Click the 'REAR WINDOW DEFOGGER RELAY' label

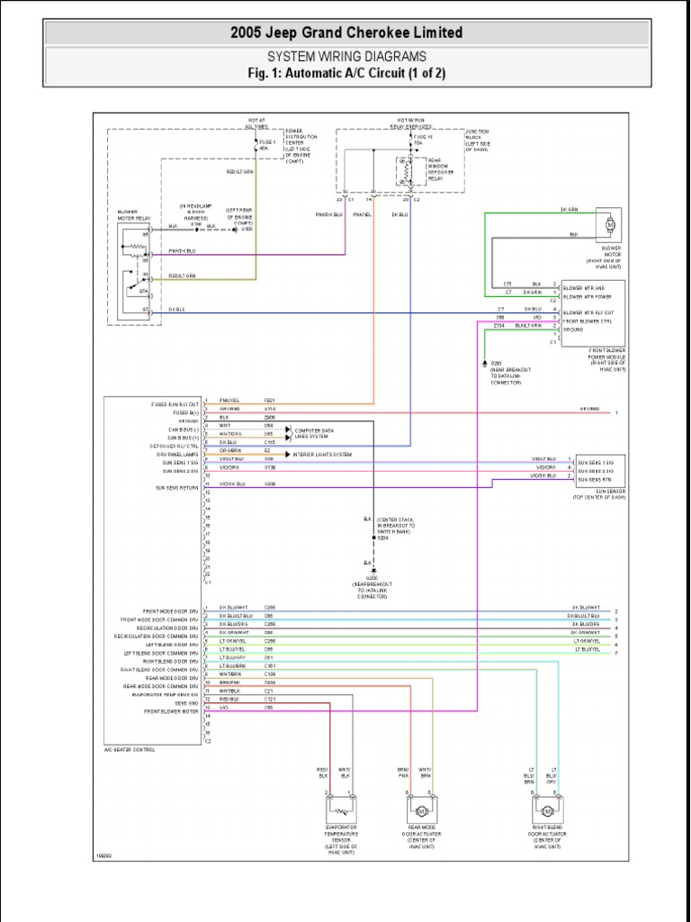pyautogui.click(x=441, y=169)
